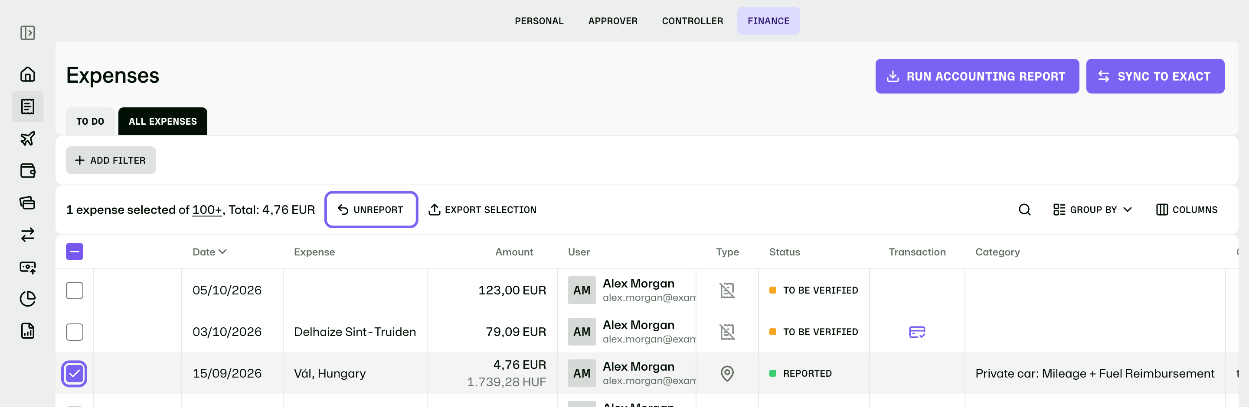The width and height of the screenshot is (1249, 407).
Task: Check the Delhaize Sint-Truiden row checkbox
Action: tap(75, 332)
